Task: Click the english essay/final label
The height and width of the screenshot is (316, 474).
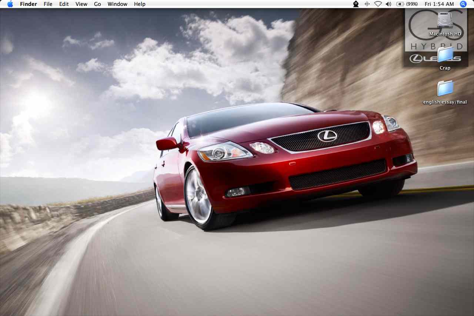Action: [445, 102]
